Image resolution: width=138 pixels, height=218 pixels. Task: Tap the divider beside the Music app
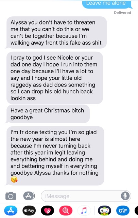[94, 211]
